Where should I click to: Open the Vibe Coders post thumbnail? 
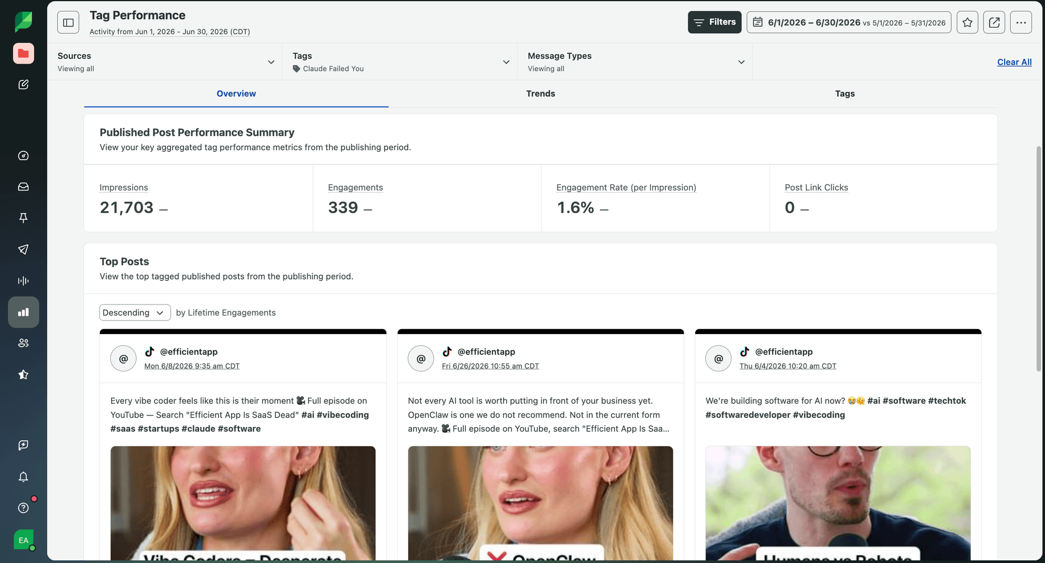[243, 503]
